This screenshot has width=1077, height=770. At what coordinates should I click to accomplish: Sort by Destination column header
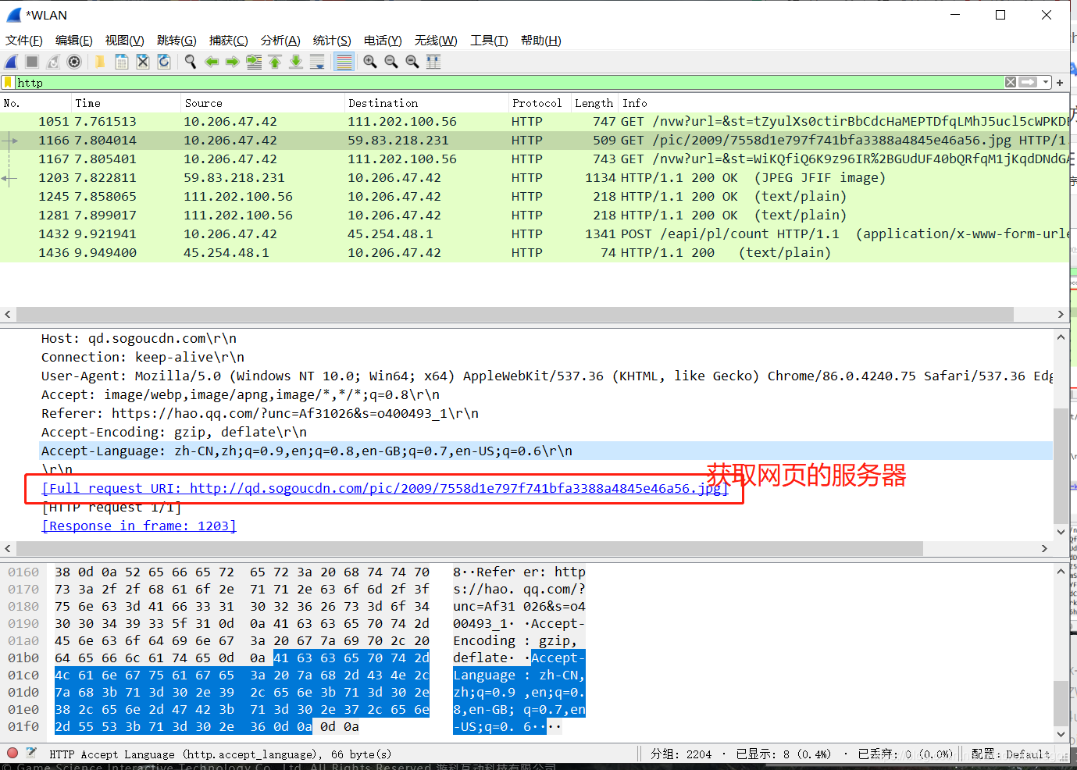[426, 103]
